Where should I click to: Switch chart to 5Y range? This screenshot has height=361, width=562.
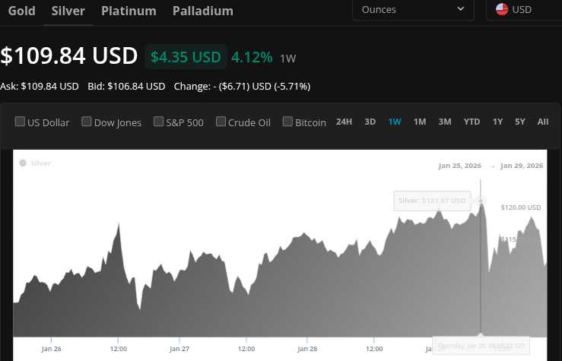coord(520,122)
